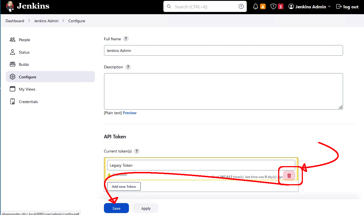Viewport: 364px width, 215px height.
Task: Click the My Views window icon
Action: (x=13, y=89)
